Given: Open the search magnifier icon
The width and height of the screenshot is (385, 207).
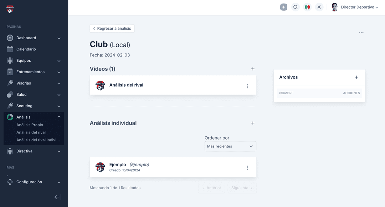Looking at the screenshot, I should 296,7.
